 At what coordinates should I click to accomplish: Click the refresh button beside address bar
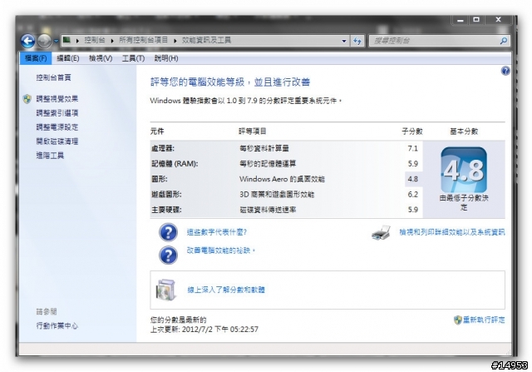tap(357, 41)
